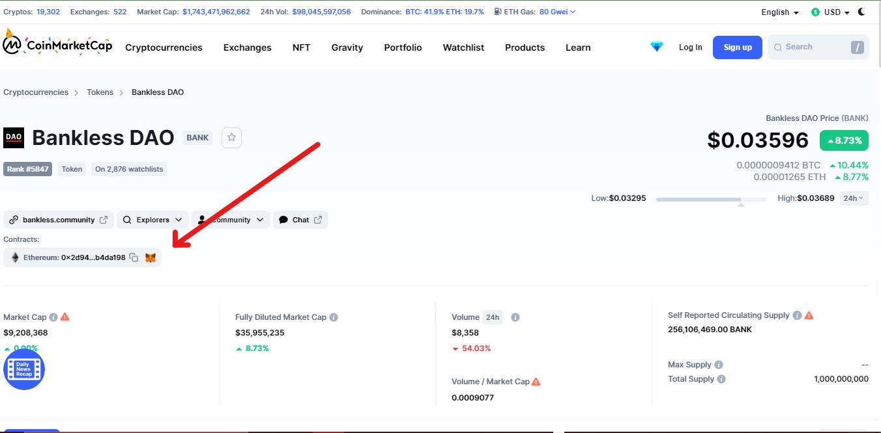Image resolution: width=881 pixels, height=433 pixels.
Task: Click the On 2,876 watchlists badge
Action: (129, 169)
